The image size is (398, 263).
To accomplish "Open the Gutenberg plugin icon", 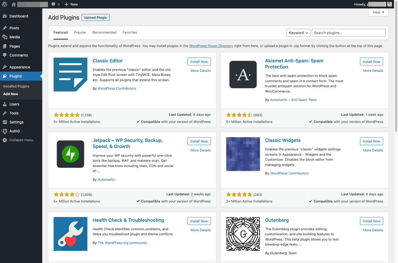I will tap(243, 234).
